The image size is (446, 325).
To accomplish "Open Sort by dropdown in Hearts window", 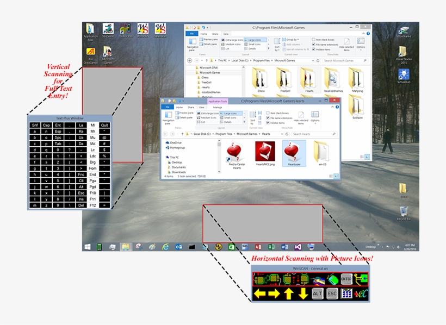I will coord(252,120).
